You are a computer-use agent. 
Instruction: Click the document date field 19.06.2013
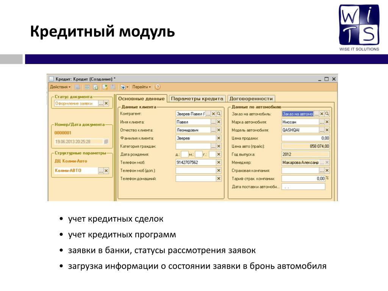79,142
